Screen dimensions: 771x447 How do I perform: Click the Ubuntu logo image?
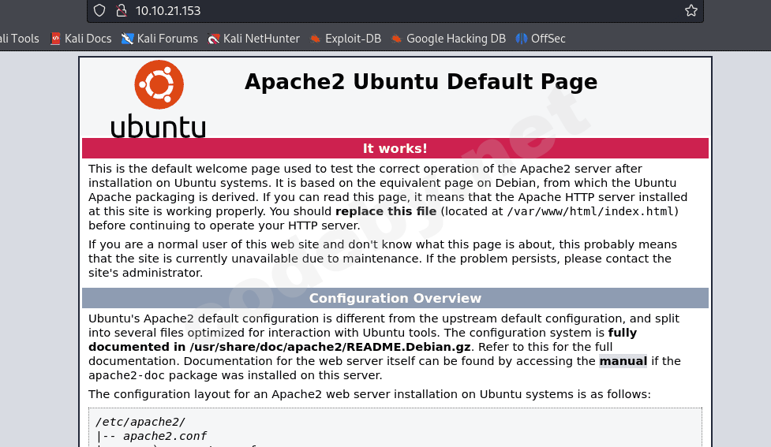(x=159, y=99)
